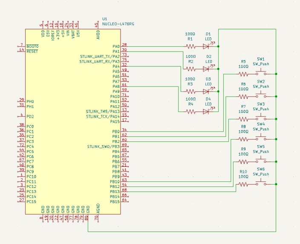This screenshot has height=244, width=300.
Task: Click the STLINK_UART_RX/PA3 pin label
Action: (x=99, y=62)
